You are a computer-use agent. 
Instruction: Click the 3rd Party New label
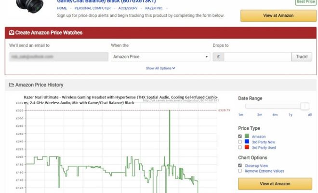[263, 142]
